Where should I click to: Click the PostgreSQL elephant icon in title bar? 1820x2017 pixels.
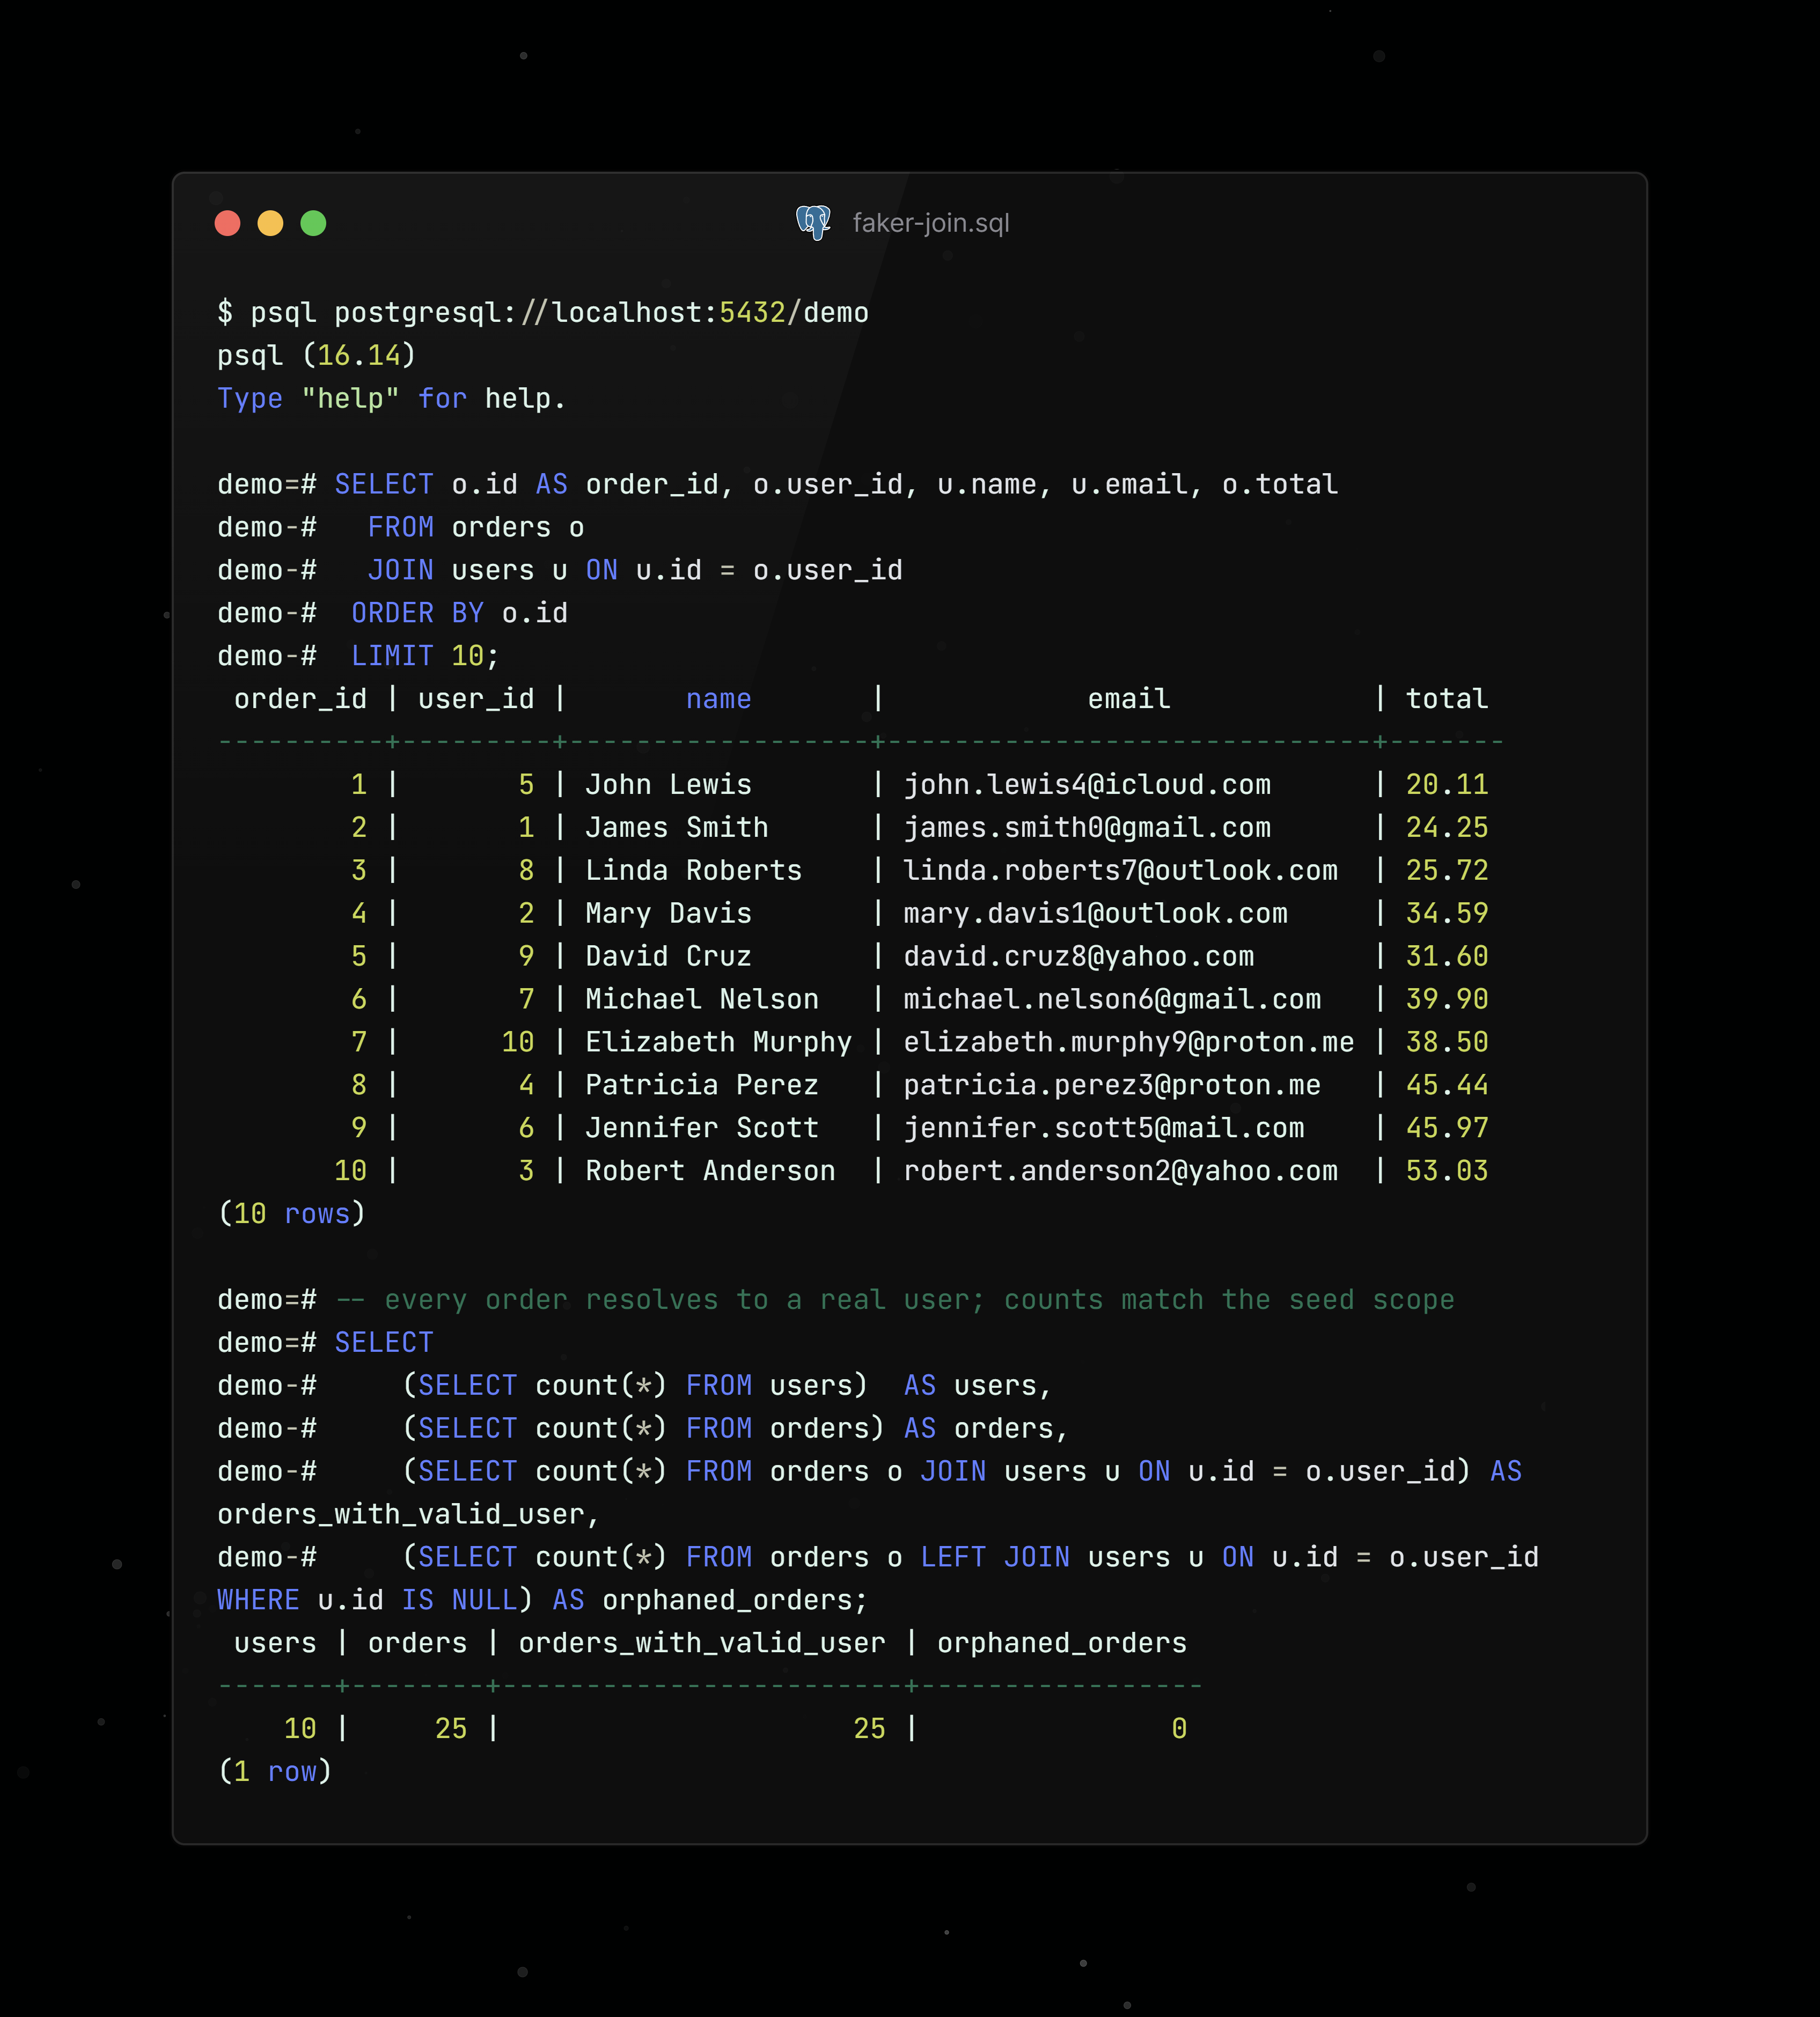pos(813,223)
